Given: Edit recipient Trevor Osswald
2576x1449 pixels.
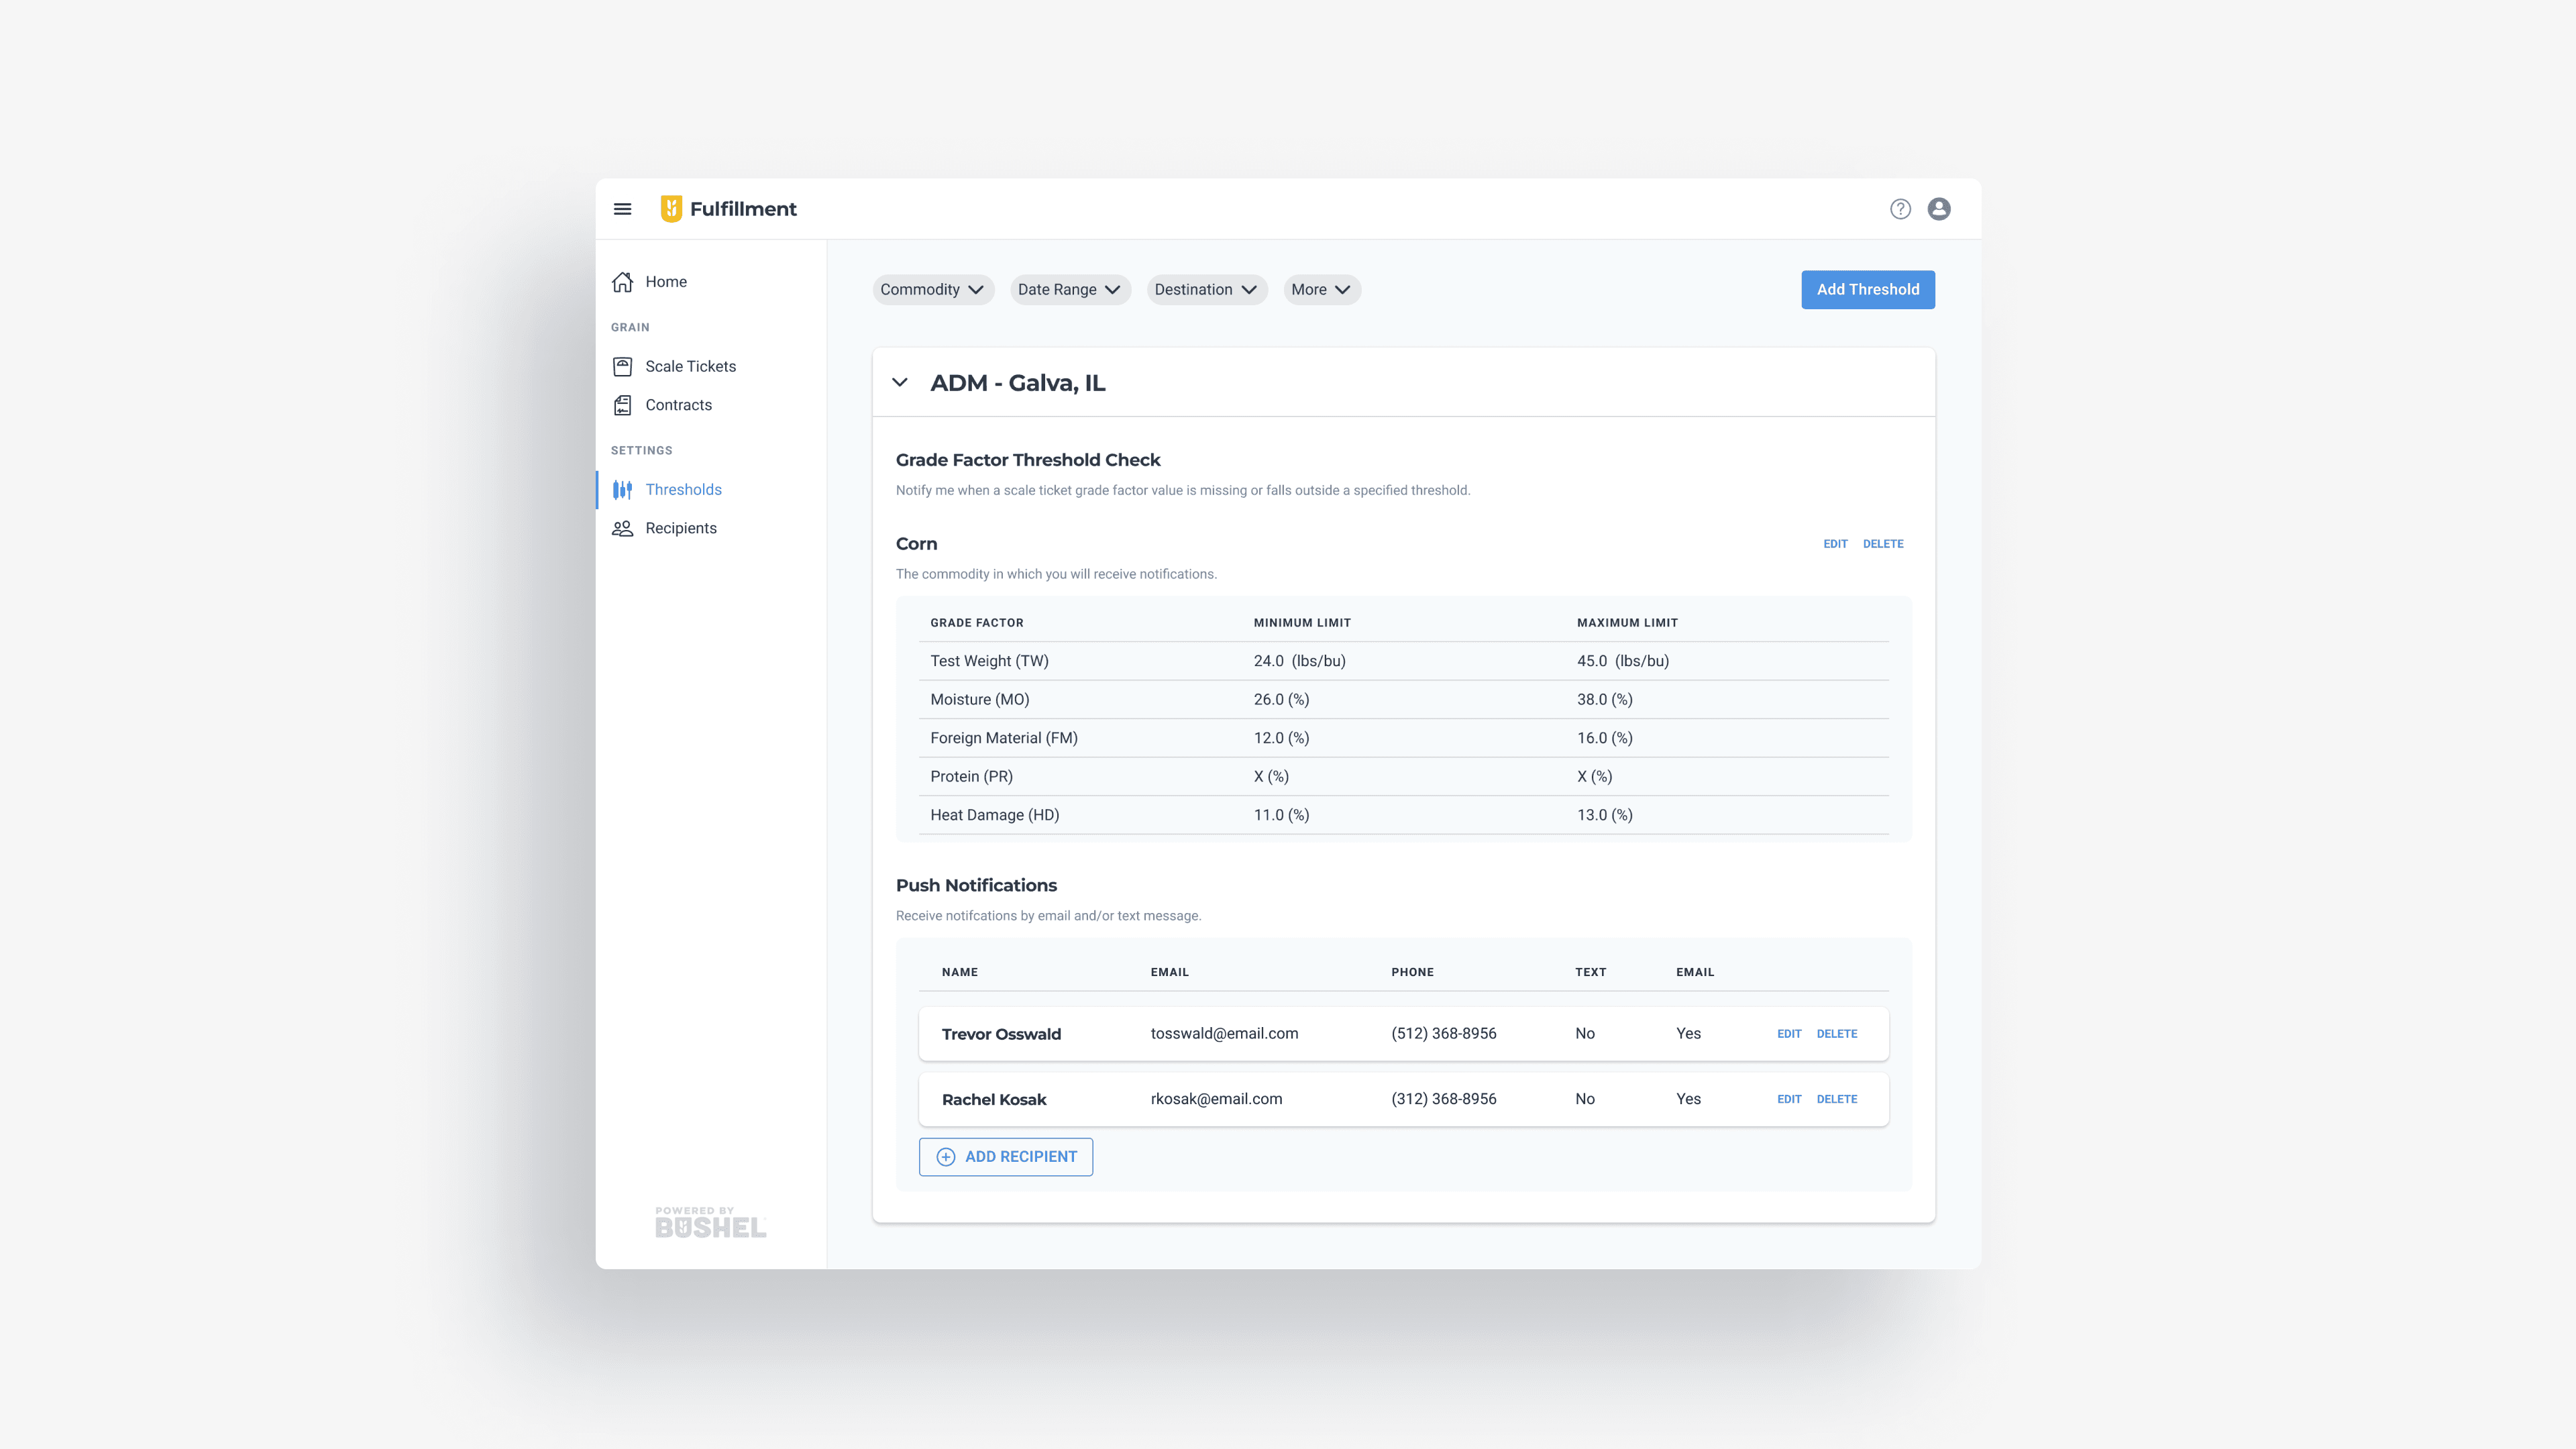Looking at the screenshot, I should [1789, 1034].
